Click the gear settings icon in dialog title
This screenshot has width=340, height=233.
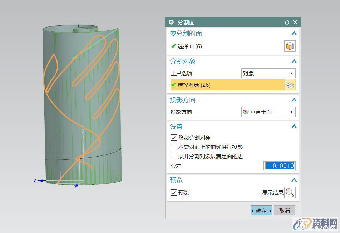171,22
